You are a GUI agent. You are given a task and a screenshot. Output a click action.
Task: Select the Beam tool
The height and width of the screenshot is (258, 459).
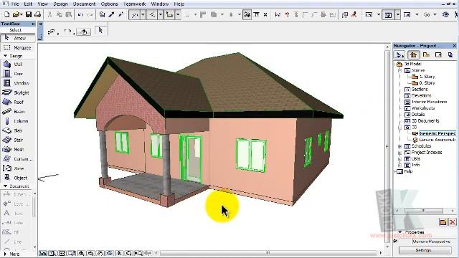pos(17,112)
